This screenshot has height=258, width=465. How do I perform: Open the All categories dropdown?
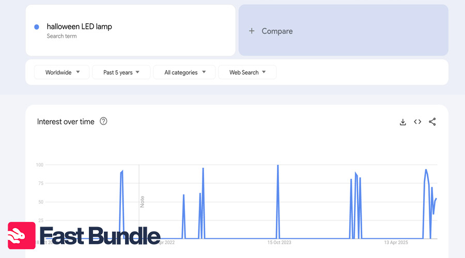point(185,72)
